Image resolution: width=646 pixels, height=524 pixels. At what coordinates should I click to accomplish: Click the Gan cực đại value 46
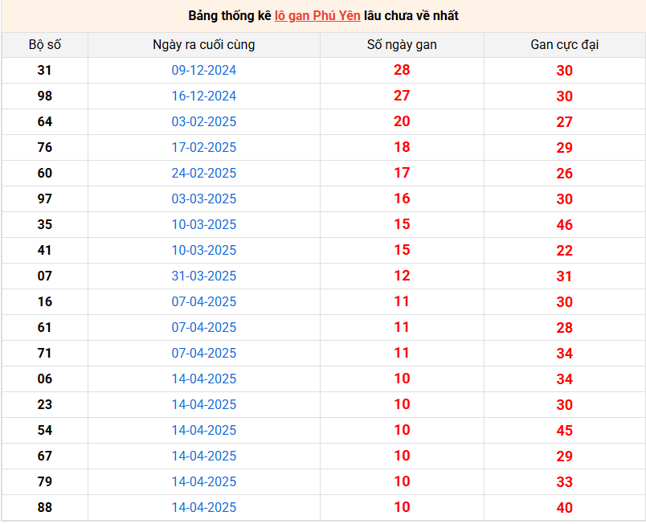pyautogui.click(x=564, y=225)
